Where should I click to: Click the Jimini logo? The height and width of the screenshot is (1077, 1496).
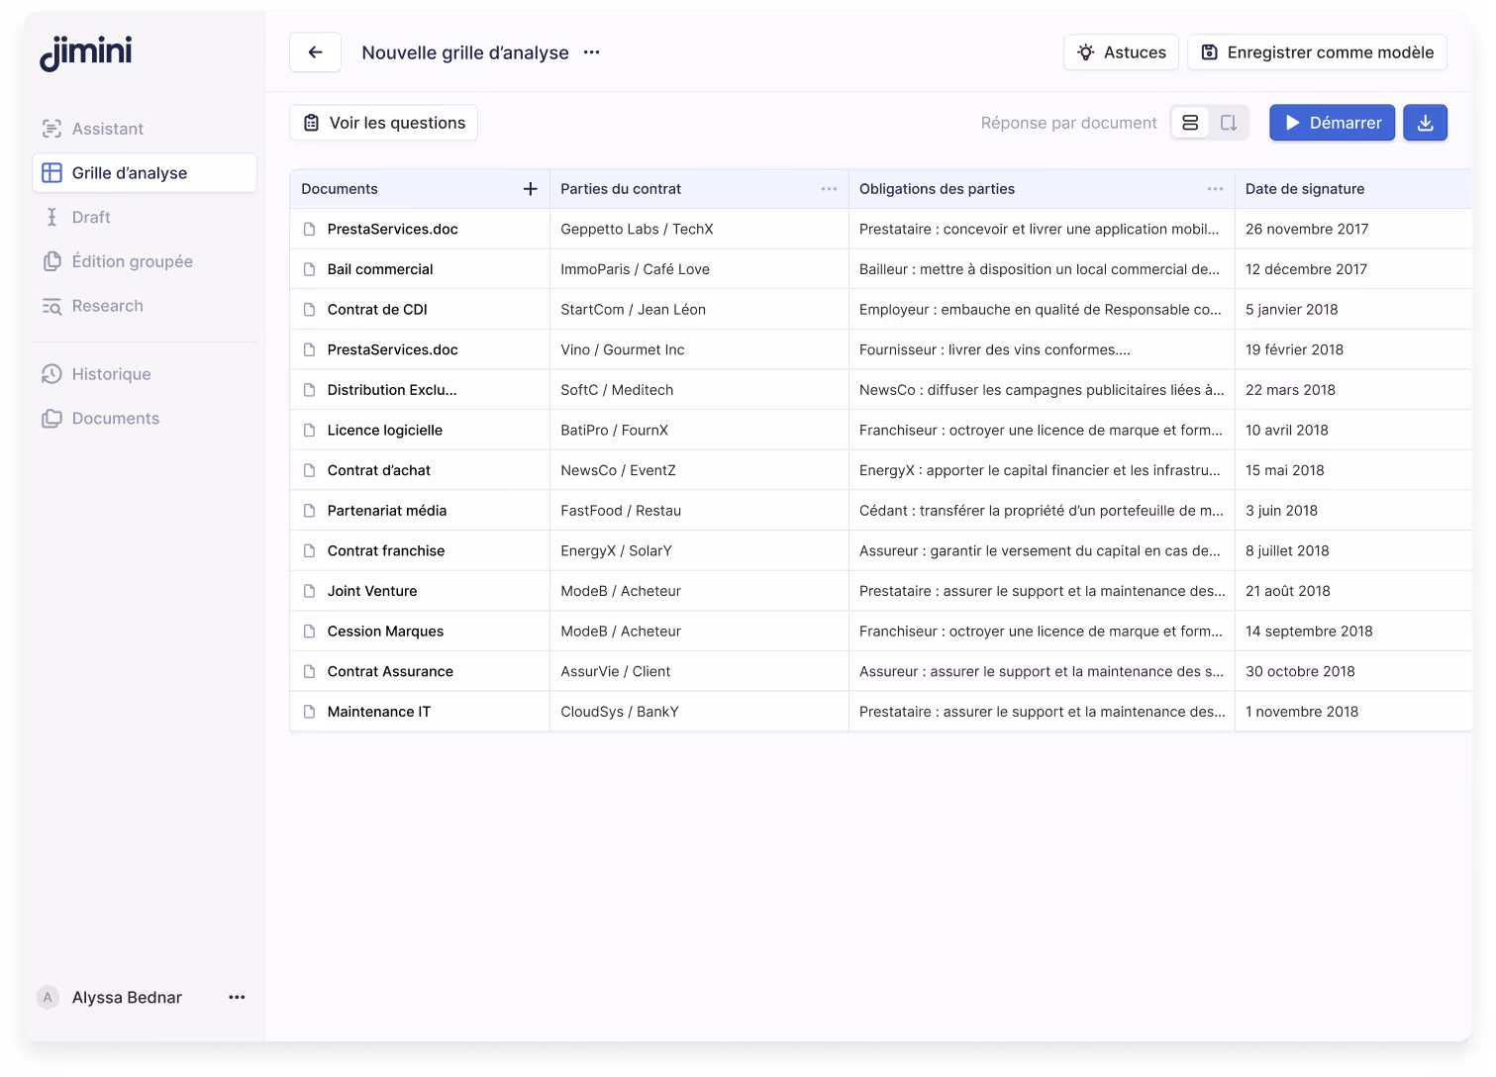(85, 52)
